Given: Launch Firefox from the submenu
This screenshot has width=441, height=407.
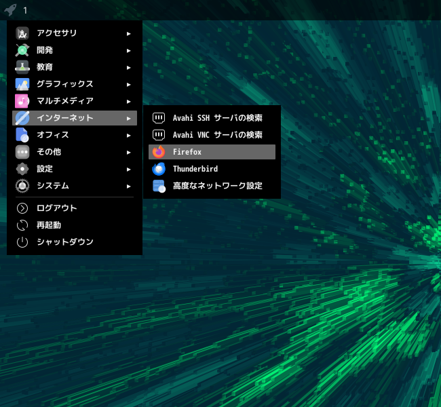Looking at the screenshot, I should [212, 152].
